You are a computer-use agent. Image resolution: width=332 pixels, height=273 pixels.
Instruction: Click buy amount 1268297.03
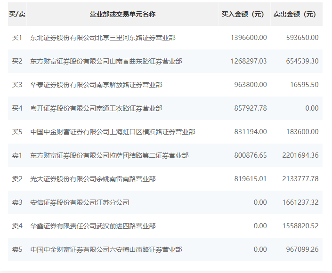pos(249,61)
